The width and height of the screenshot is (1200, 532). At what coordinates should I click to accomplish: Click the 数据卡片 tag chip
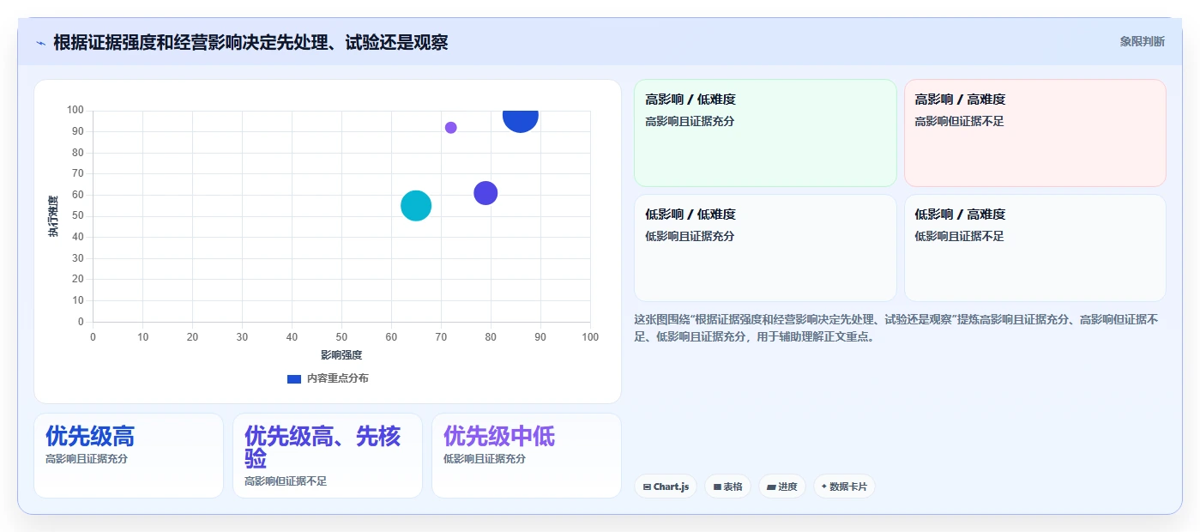coord(844,487)
